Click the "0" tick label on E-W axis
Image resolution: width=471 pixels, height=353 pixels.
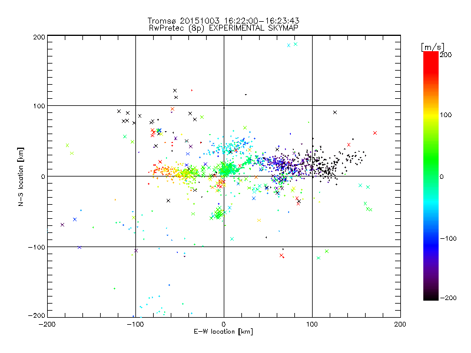224,324
